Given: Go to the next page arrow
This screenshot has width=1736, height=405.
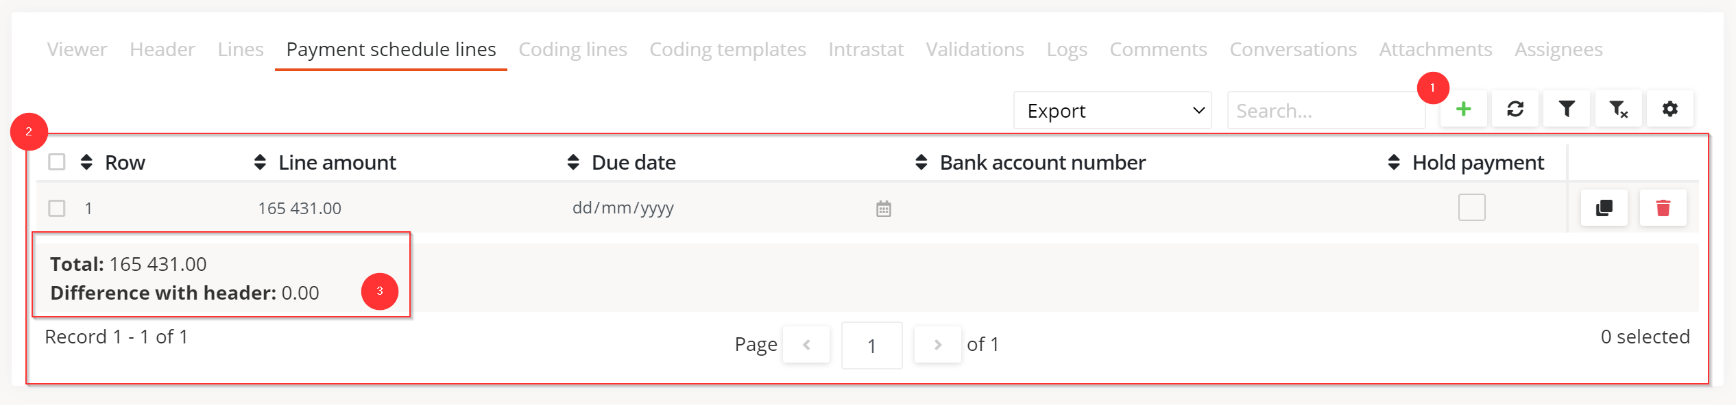Looking at the screenshot, I should pyautogui.click(x=937, y=345).
